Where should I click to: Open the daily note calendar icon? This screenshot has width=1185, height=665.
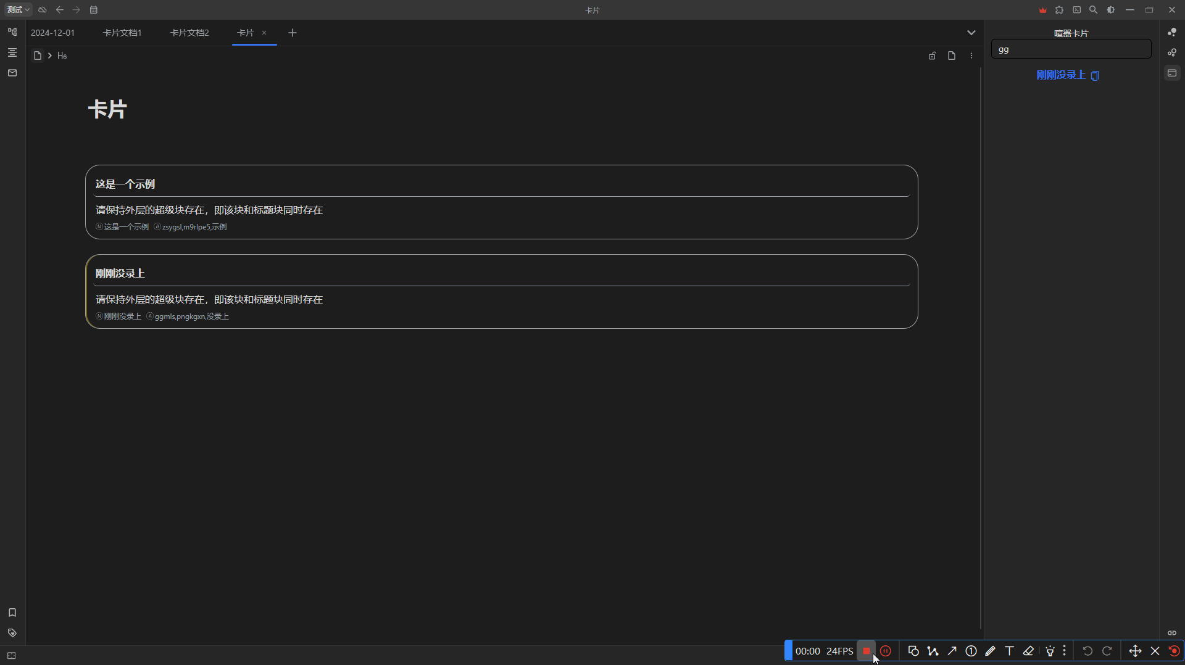click(x=94, y=10)
